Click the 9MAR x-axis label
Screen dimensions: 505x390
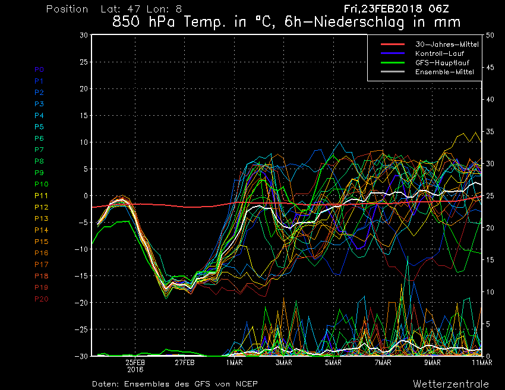point(432,363)
